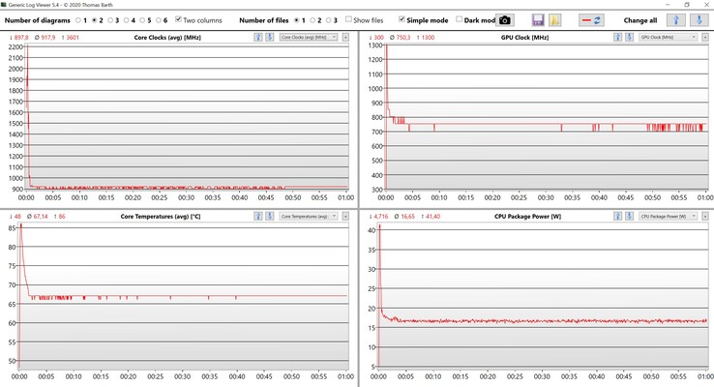The width and height of the screenshot is (714, 387).
Task: Open the GPU Clock series dropdown
Action: [x=669, y=37]
